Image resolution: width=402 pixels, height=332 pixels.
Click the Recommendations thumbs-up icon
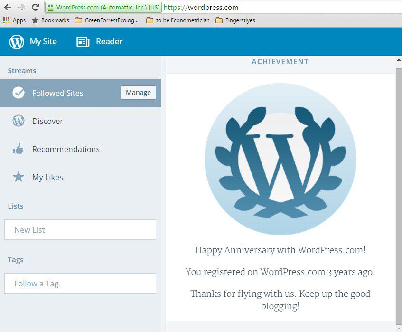point(18,149)
